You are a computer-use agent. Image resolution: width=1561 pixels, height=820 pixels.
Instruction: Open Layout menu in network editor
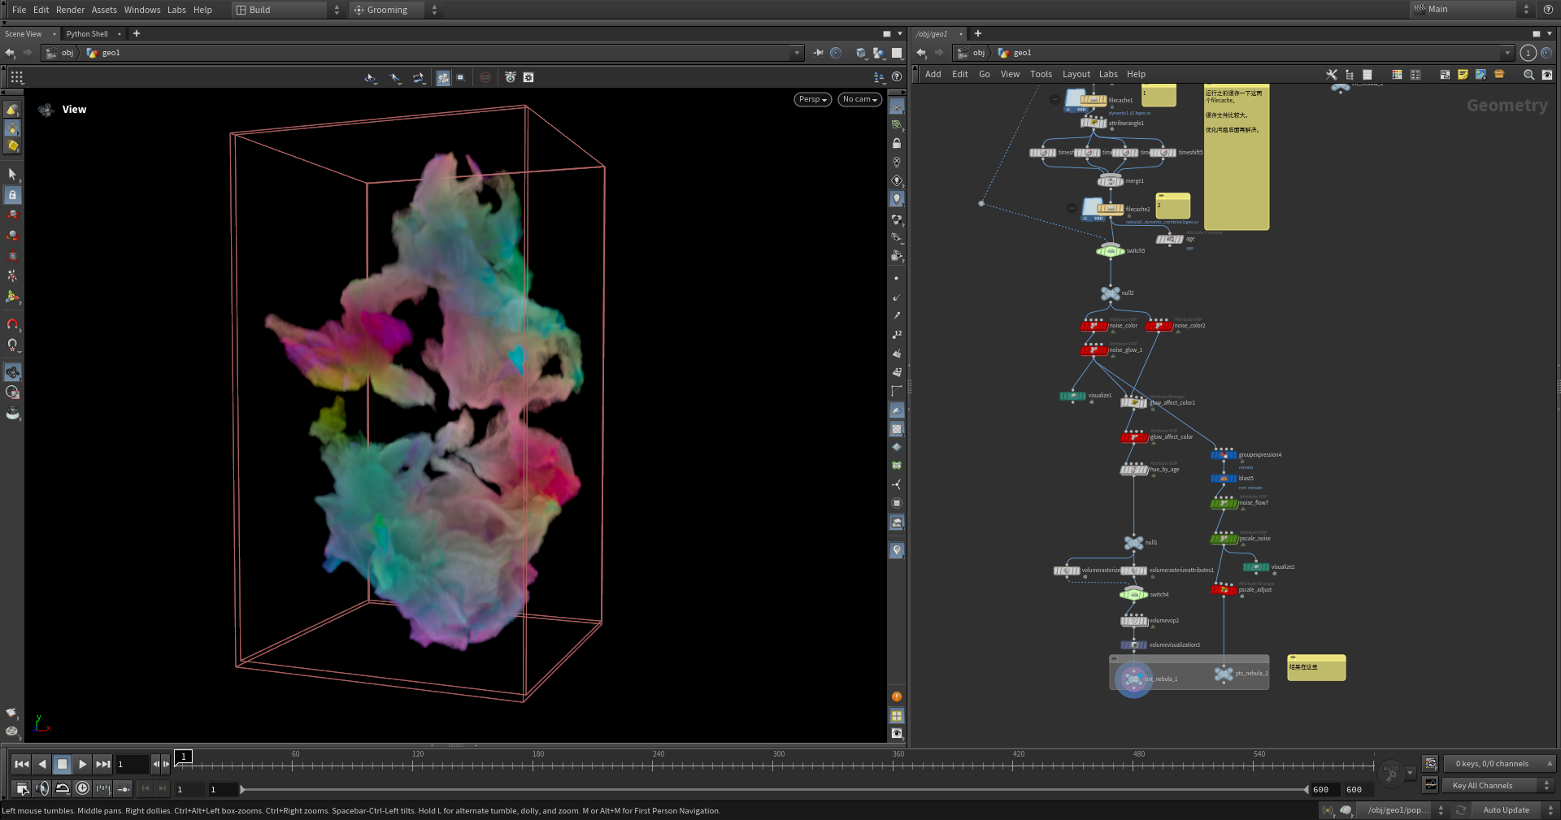pyautogui.click(x=1076, y=74)
